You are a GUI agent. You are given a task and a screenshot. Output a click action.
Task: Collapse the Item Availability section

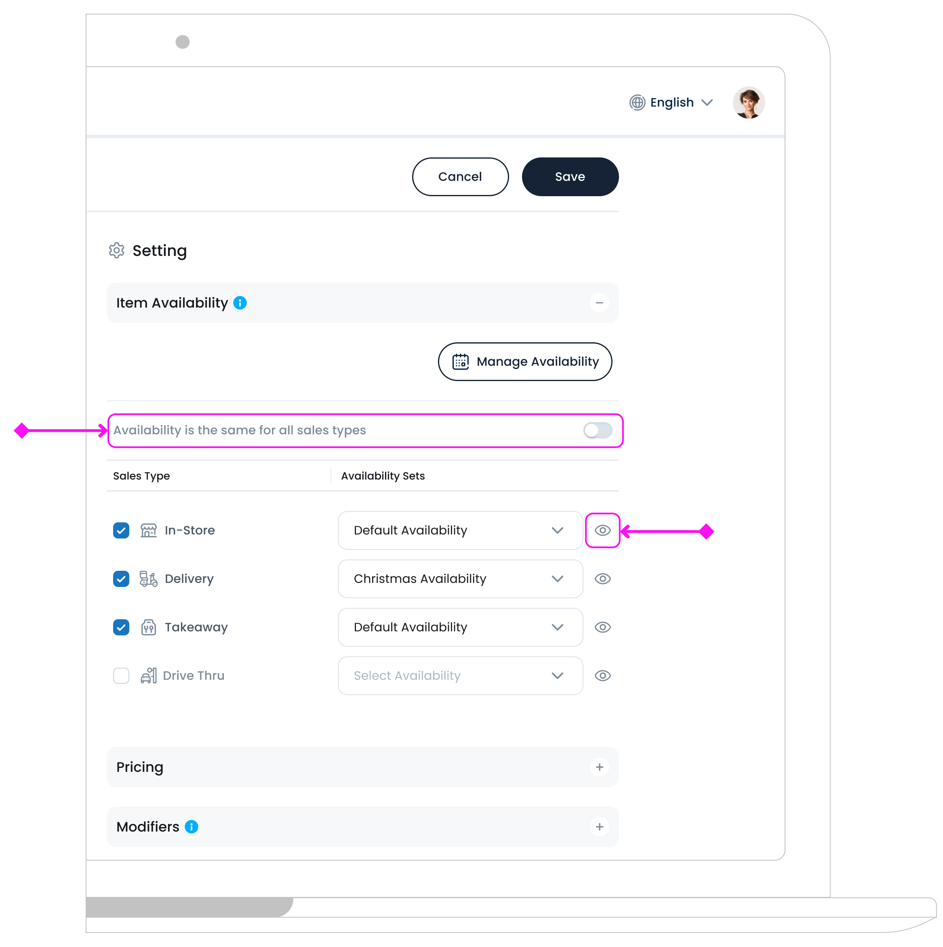(x=599, y=303)
